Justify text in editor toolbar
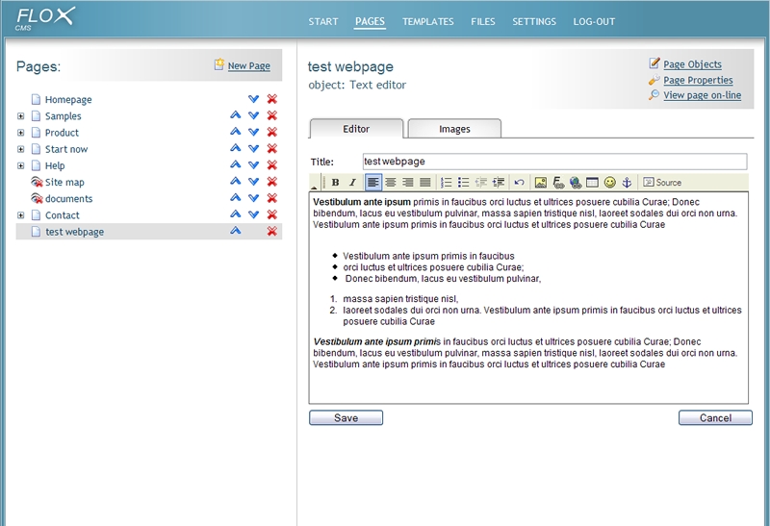The image size is (770, 526). (x=425, y=183)
